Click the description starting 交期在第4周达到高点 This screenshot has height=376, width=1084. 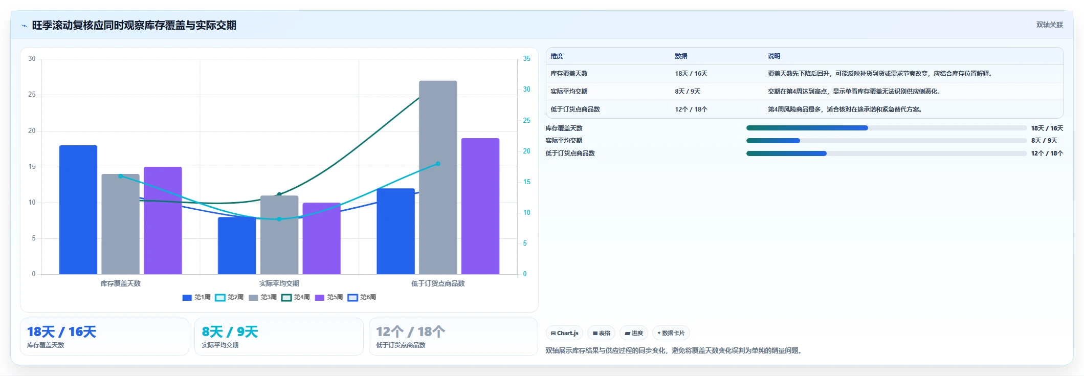(x=855, y=92)
